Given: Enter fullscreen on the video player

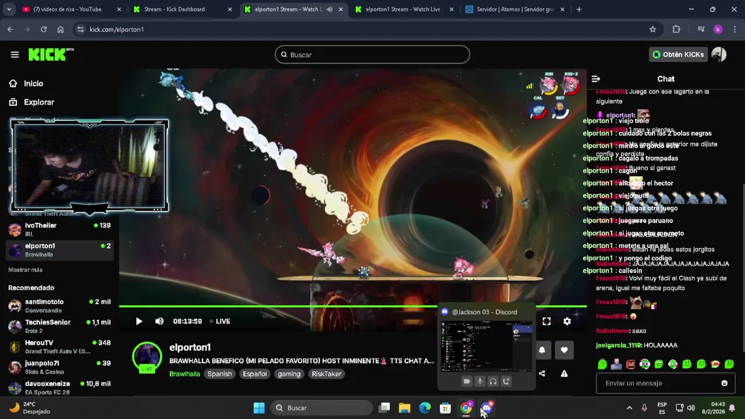Looking at the screenshot, I should pyautogui.click(x=547, y=321).
